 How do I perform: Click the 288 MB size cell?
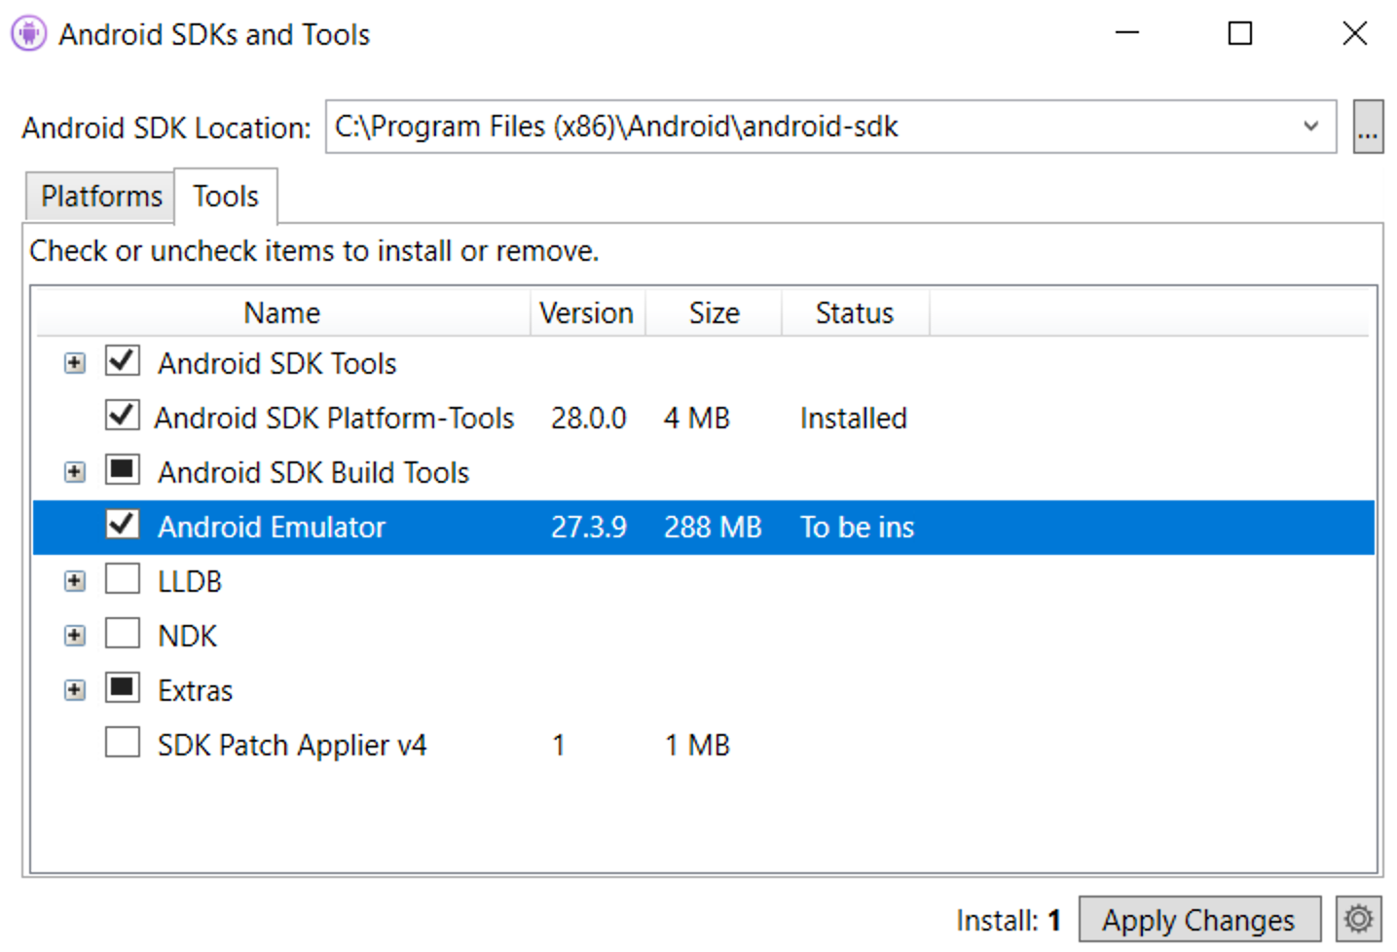coord(713,527)
